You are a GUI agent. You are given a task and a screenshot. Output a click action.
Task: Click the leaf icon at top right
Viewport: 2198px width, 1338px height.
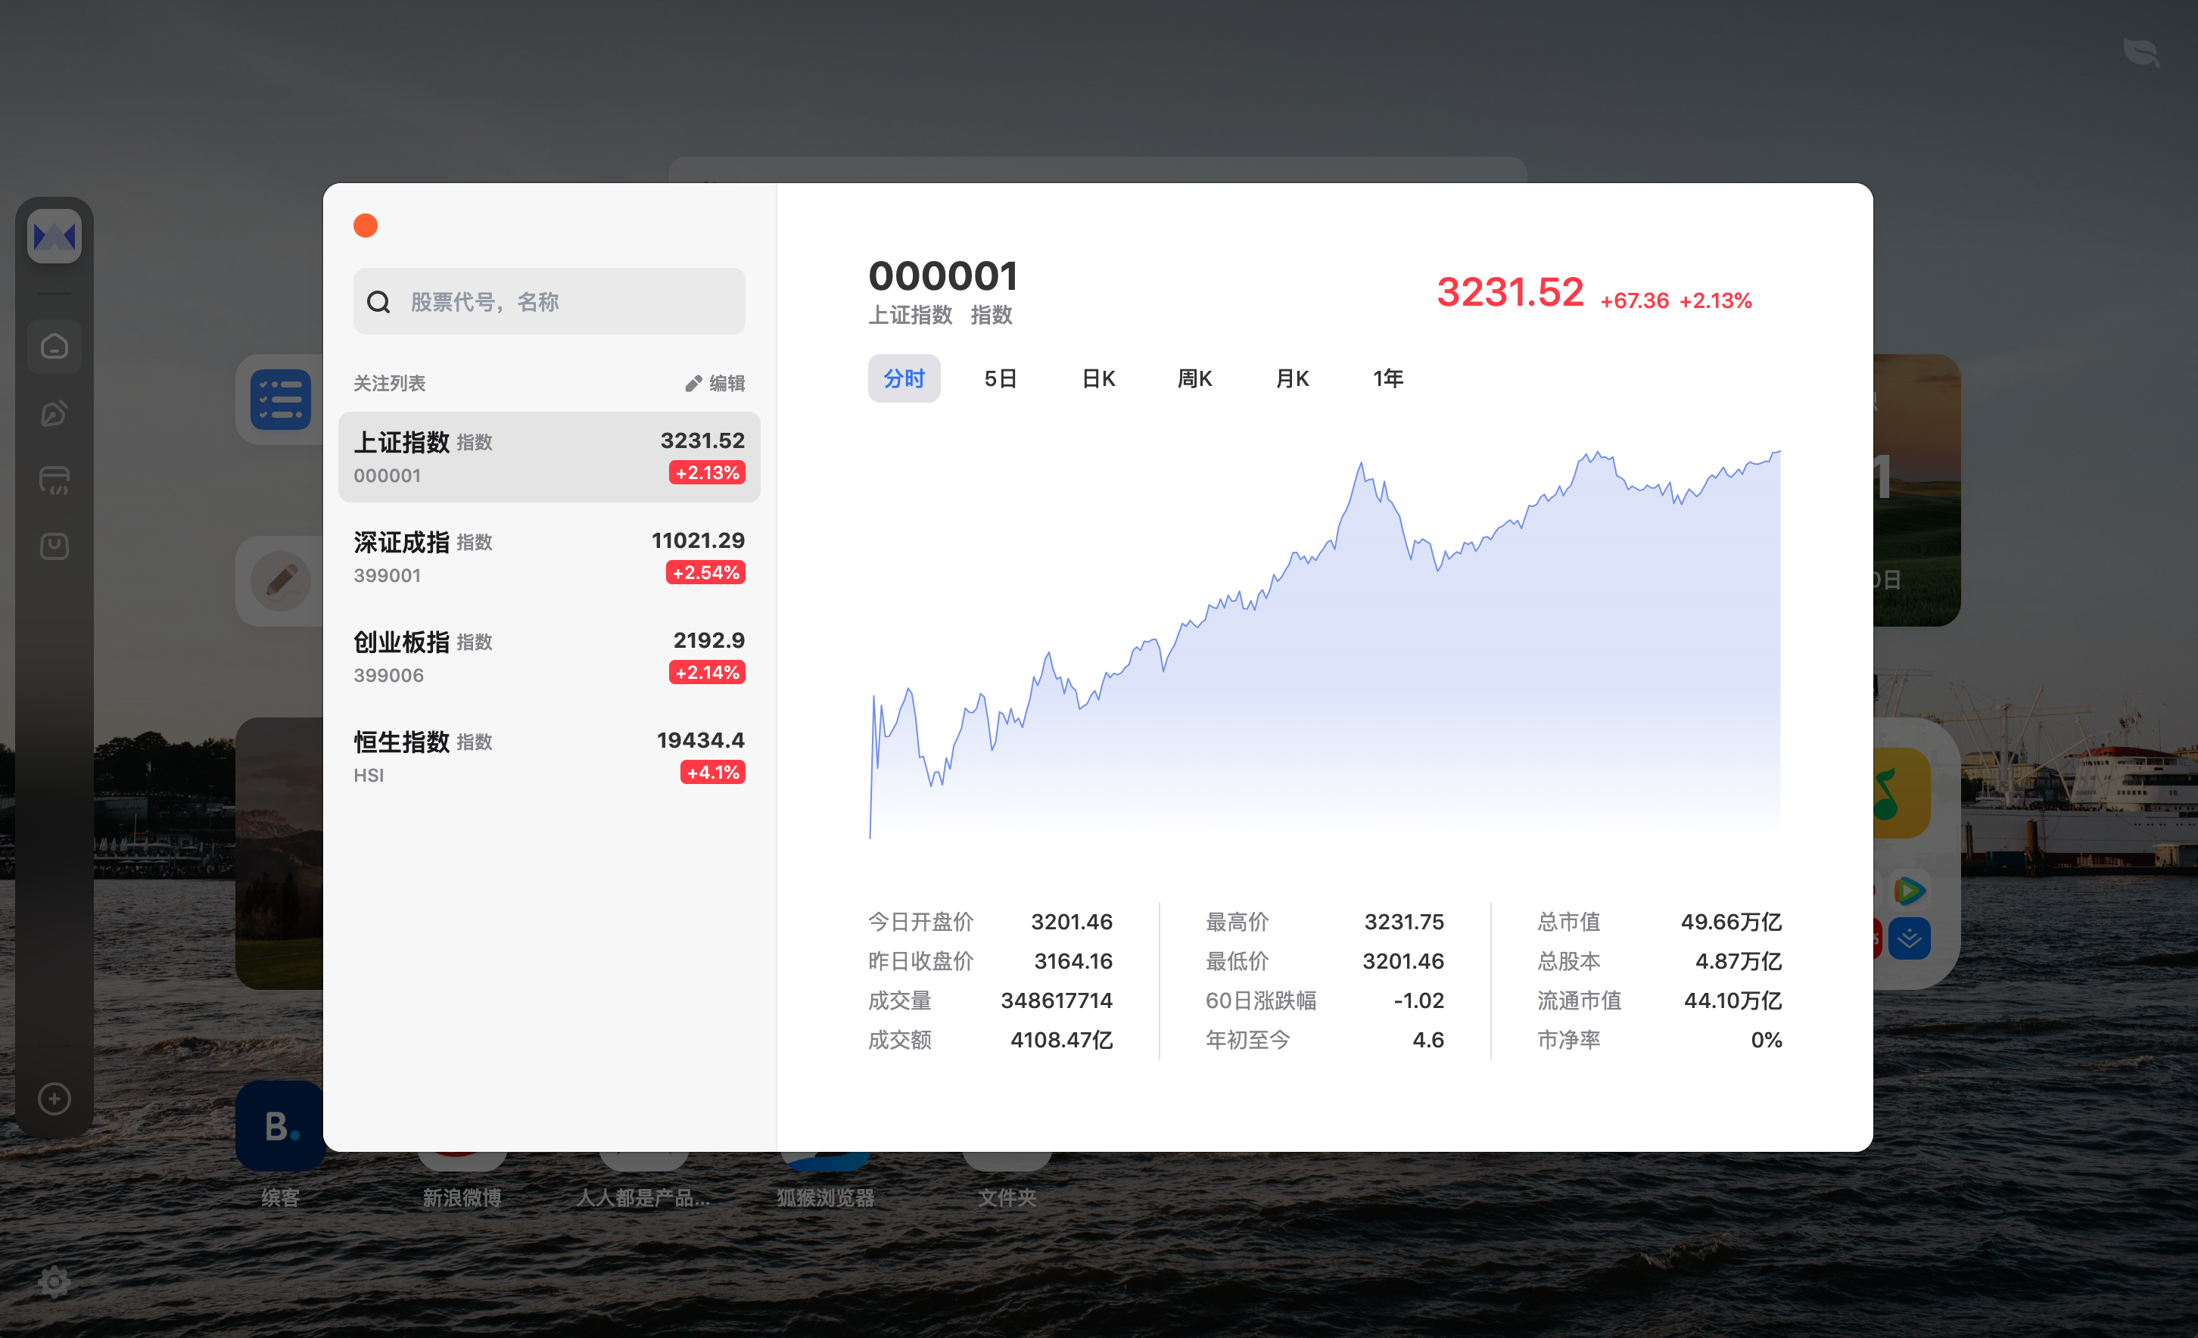pos(2141,53)
